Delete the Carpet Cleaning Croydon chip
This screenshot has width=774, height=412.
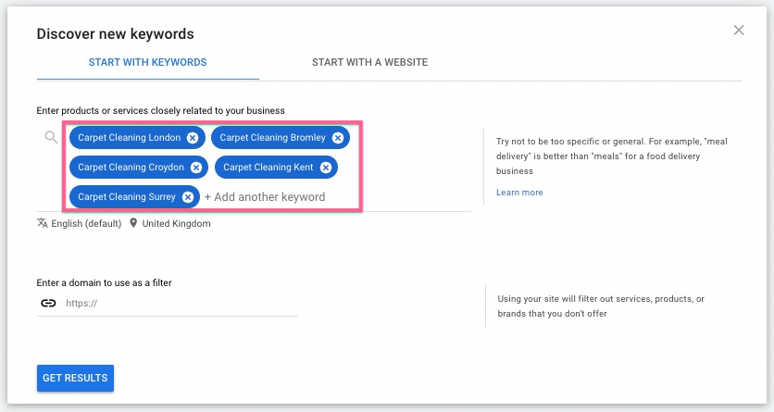point(196,168)
